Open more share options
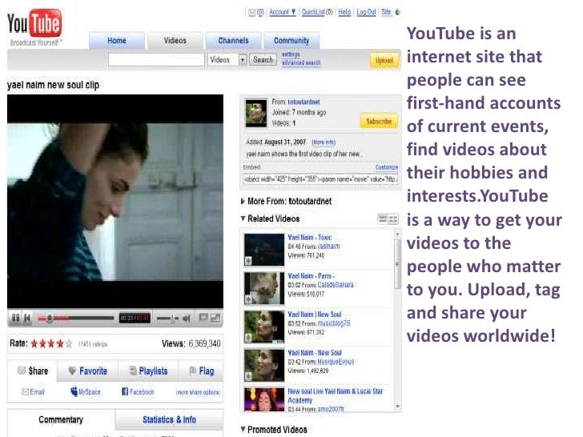 click(198, 392)
